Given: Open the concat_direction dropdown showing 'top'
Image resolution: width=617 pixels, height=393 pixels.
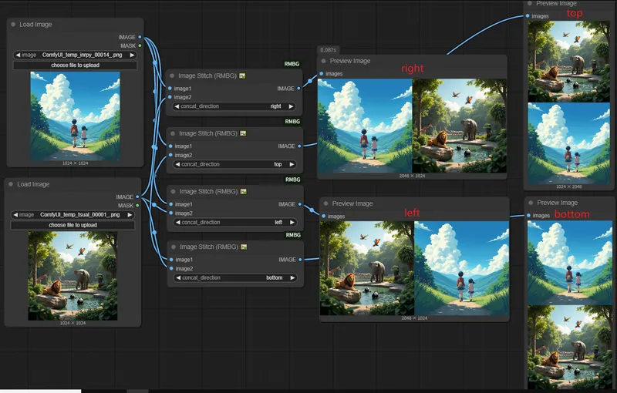Looking at the screenshot, I should coord(234,164).
